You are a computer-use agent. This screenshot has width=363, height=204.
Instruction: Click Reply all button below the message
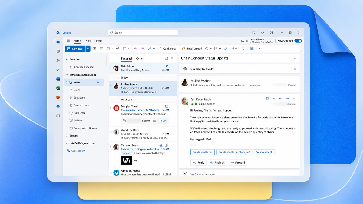(217, 163)
